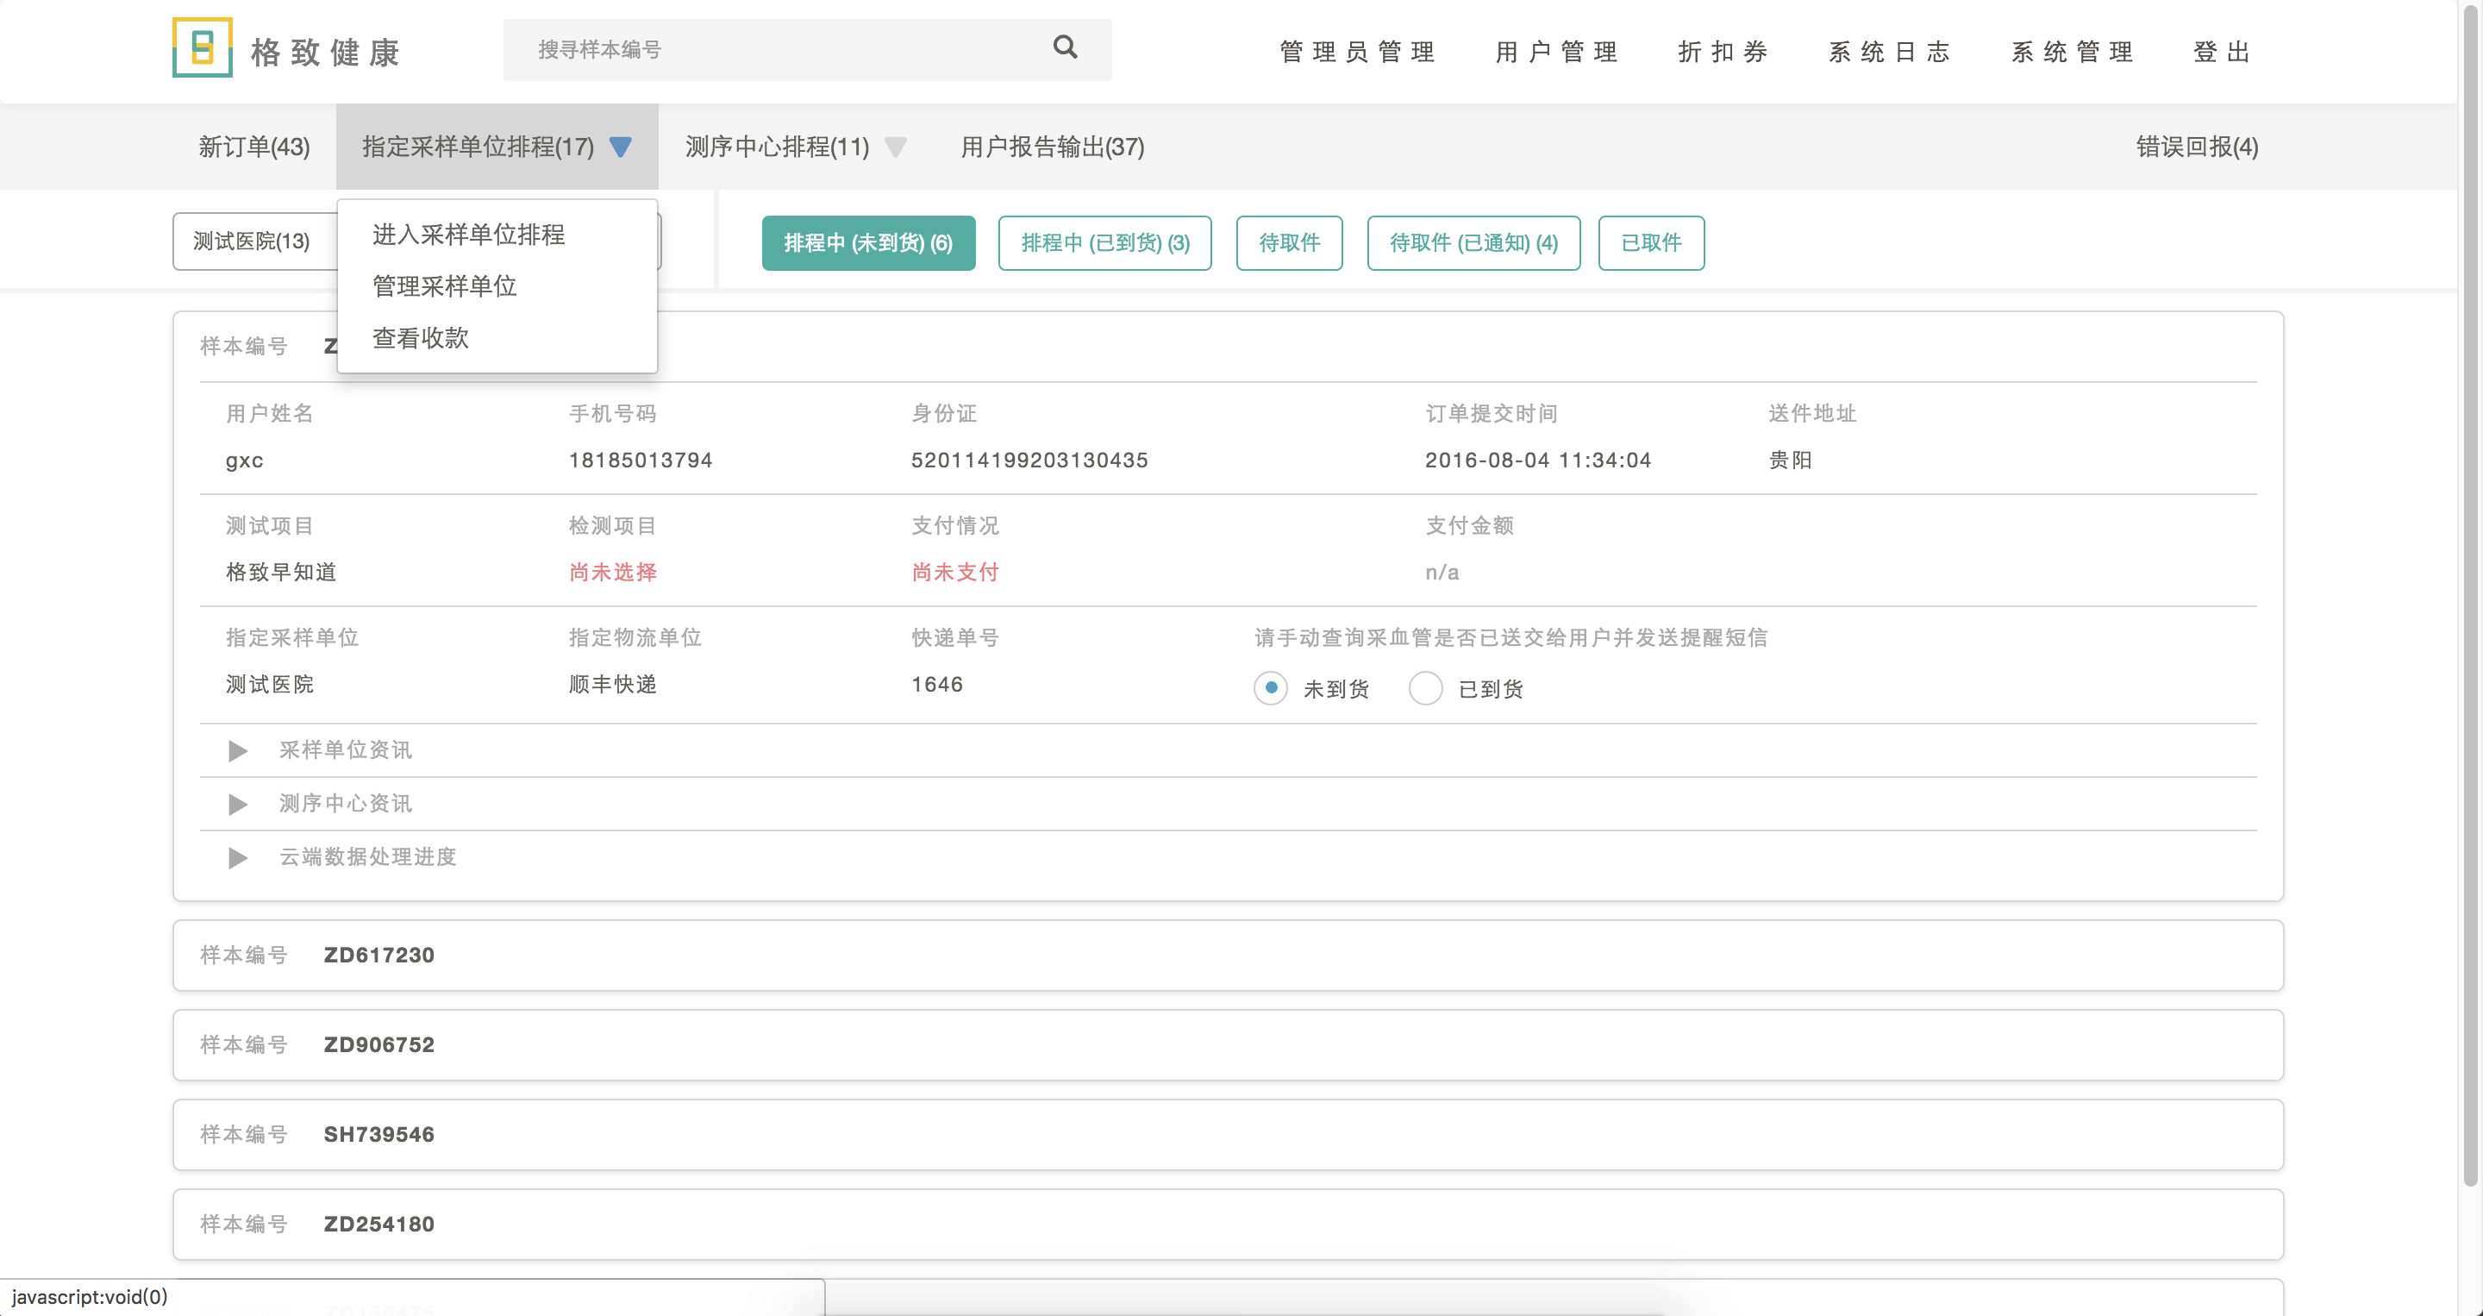
Task: Click blue arrow beside 指定采样单位排程
Action: pyautogui.click(x=621, y=147)
